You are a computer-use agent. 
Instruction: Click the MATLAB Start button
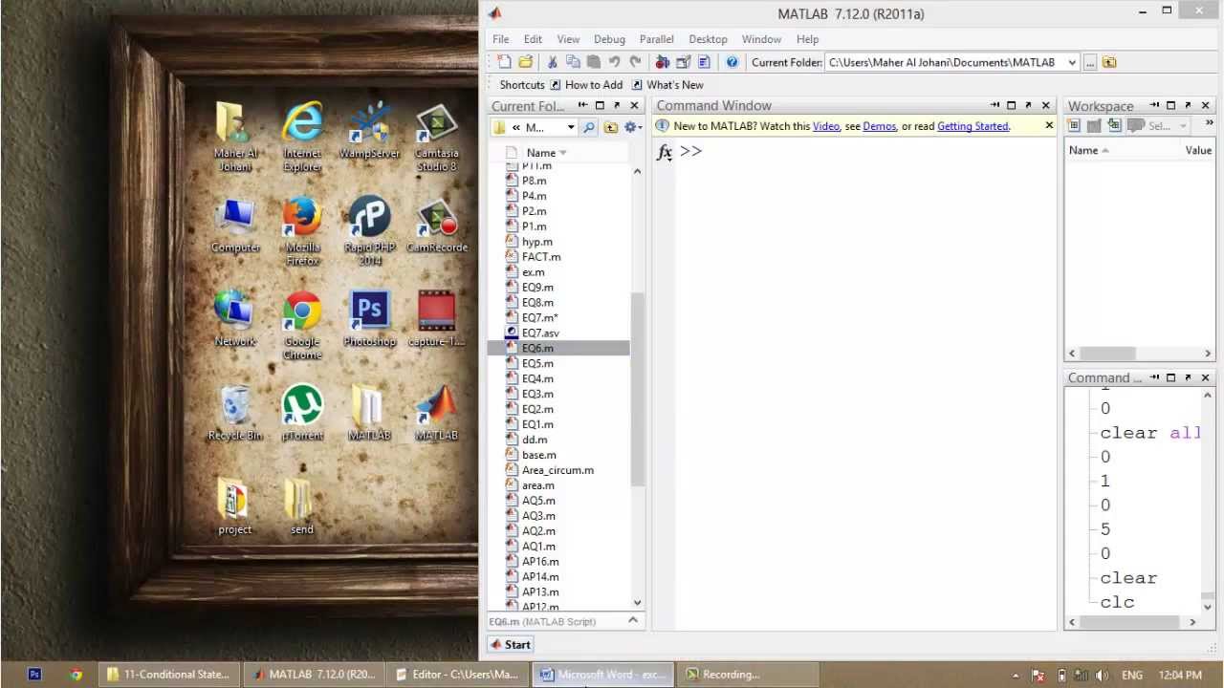pyautogui.click(x=511, y=644)
